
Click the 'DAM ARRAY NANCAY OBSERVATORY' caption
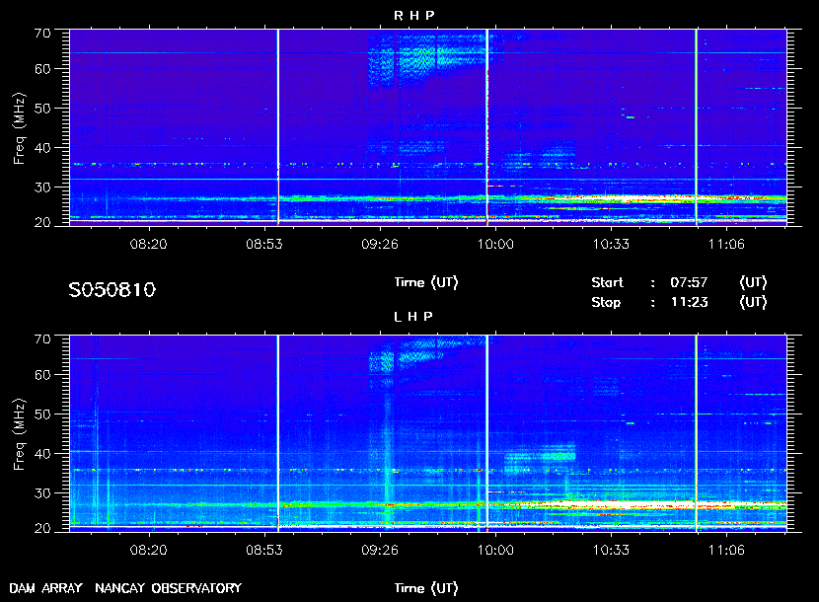click(x=125, y=588)
